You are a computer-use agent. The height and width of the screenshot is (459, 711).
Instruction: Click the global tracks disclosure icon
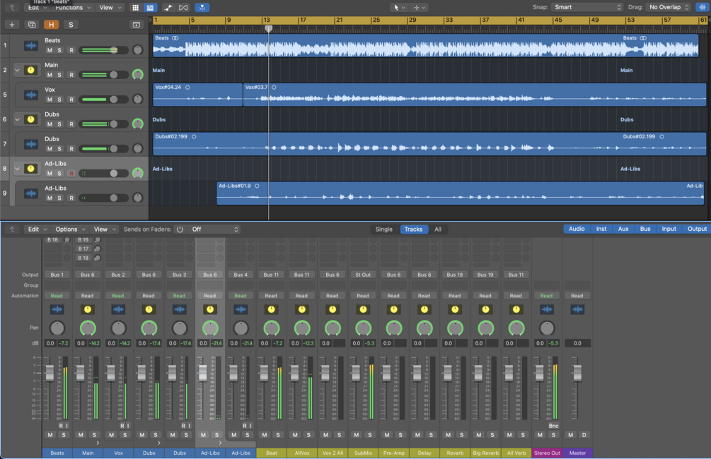[x=136, y=25]
